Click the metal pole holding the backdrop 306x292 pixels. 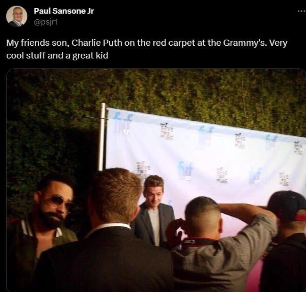[x=102, y=137]
